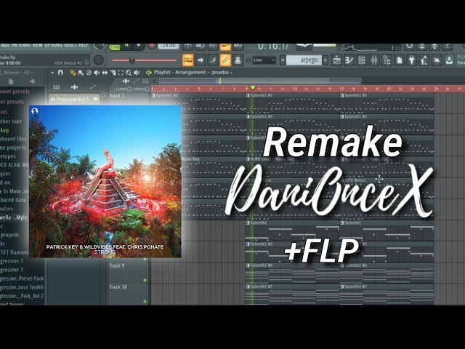
Task: Select the Track 1 label
Action: (x=117, y=96)
